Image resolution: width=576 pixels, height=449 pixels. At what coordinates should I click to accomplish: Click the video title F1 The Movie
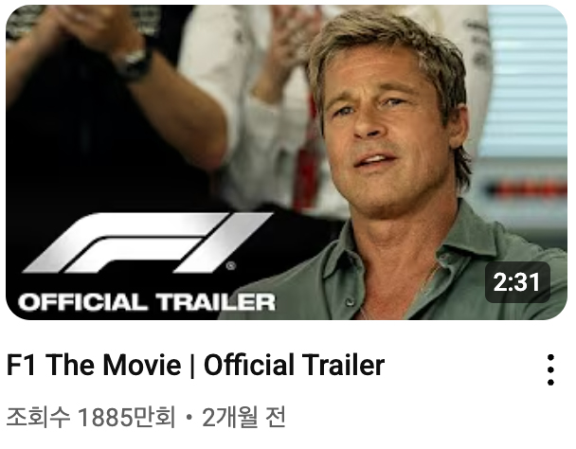[94, 365]
